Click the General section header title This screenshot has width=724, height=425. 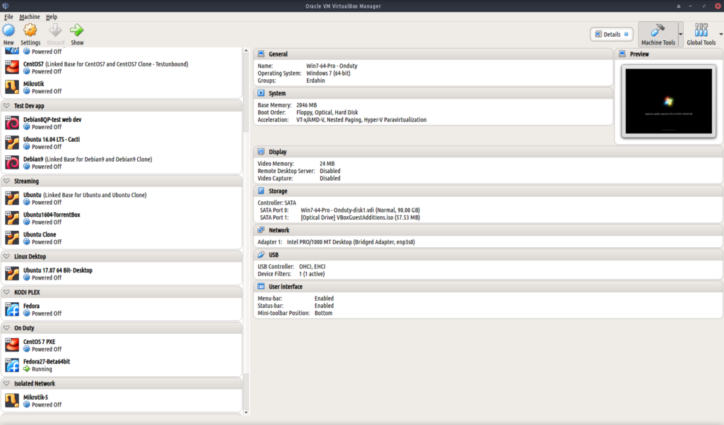click(x=278, y=54)
